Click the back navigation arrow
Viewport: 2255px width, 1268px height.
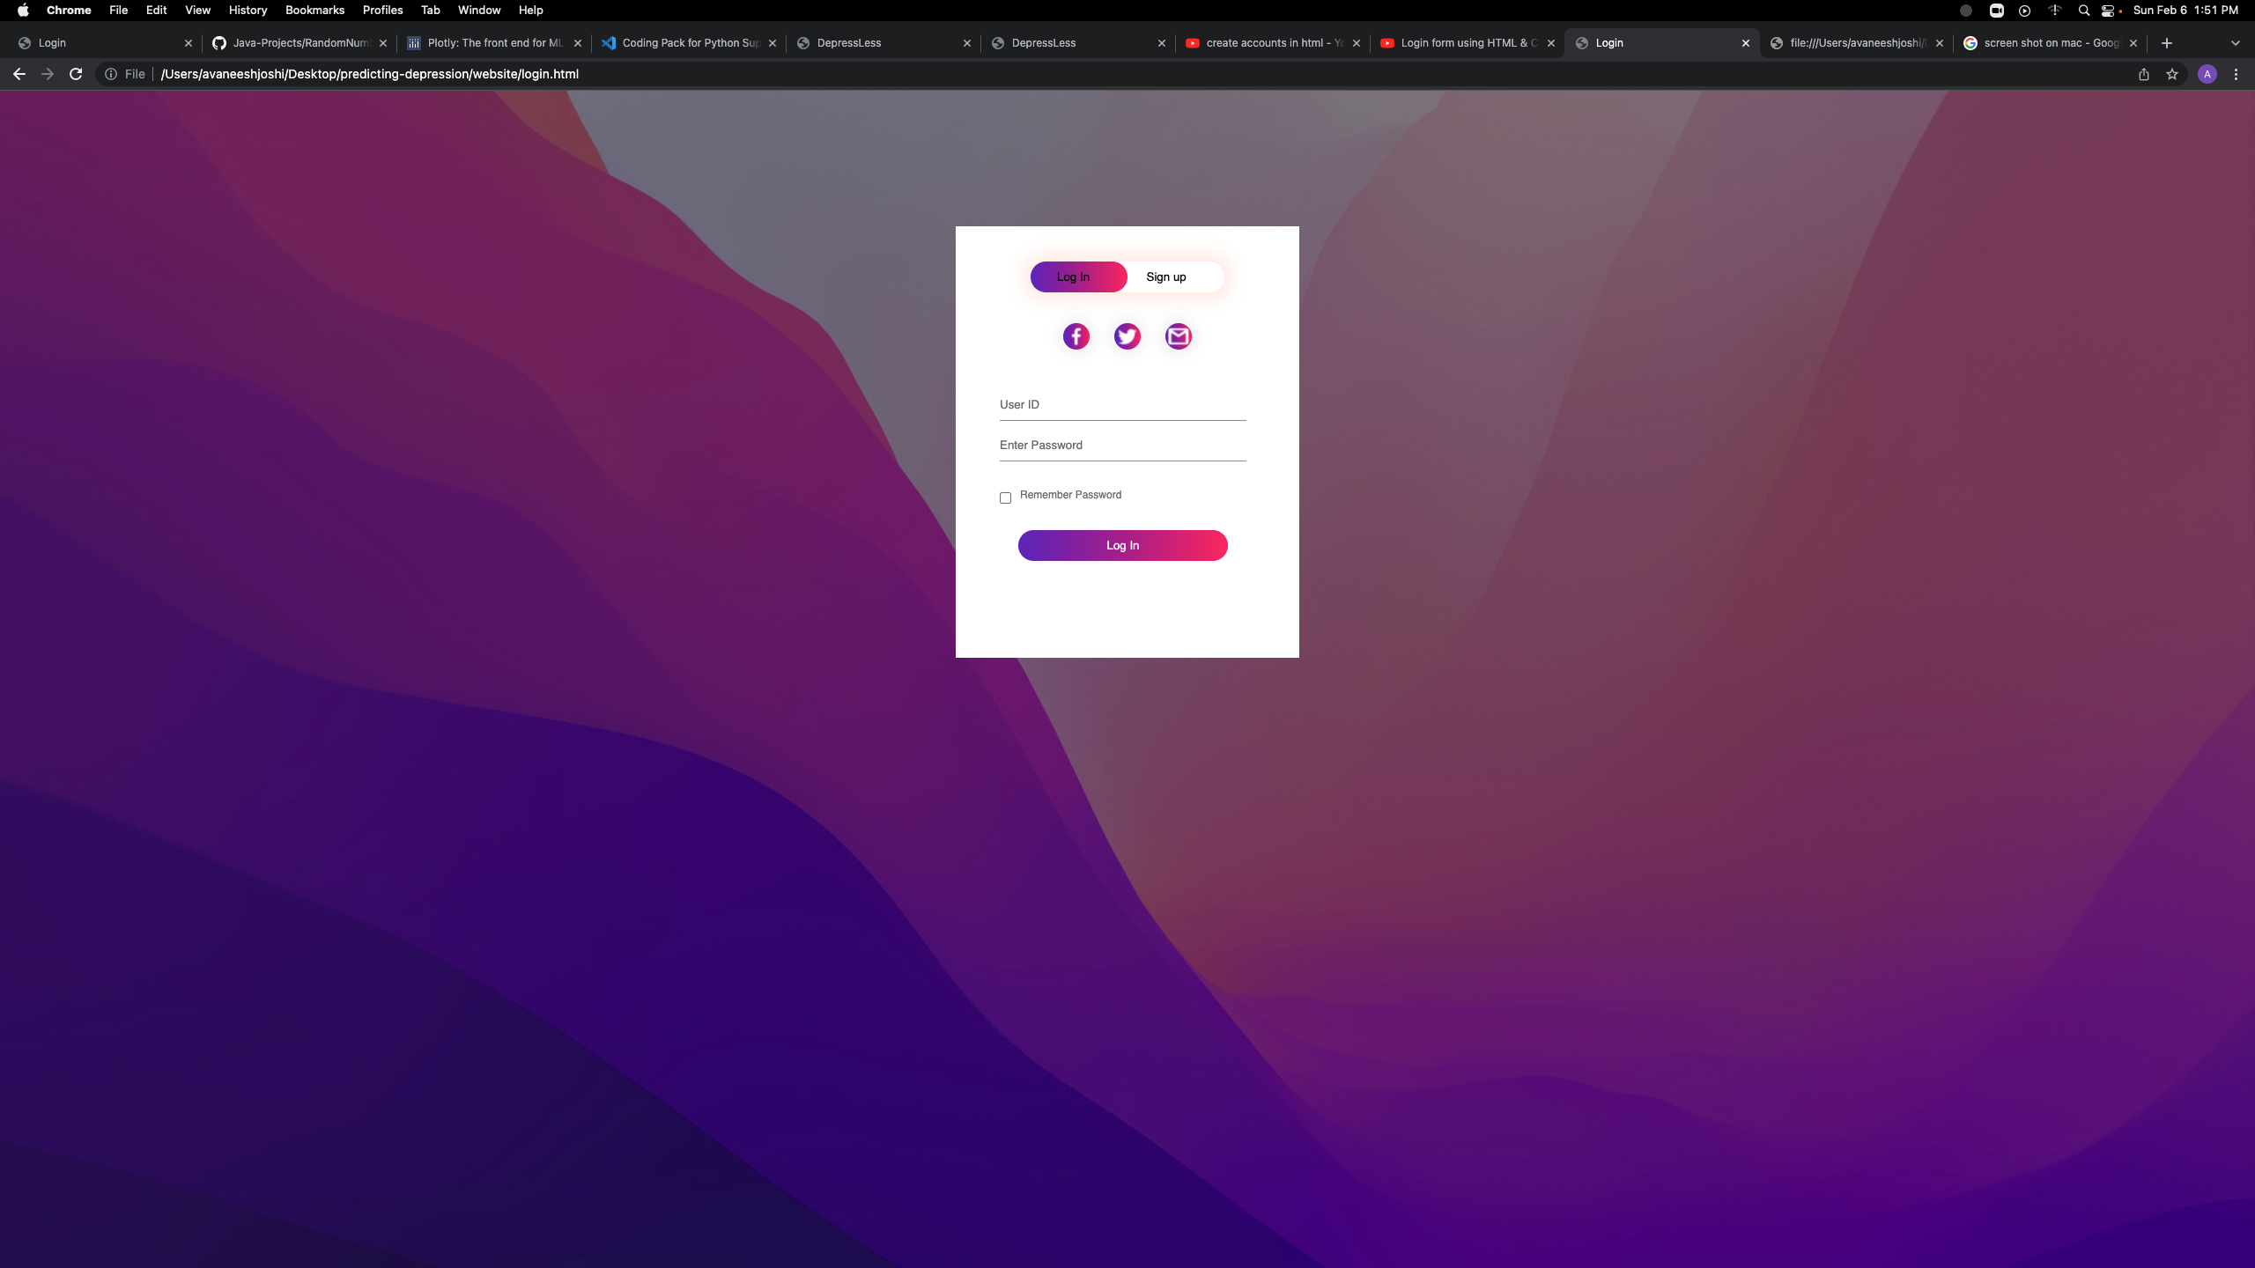[x=19, y=74]
